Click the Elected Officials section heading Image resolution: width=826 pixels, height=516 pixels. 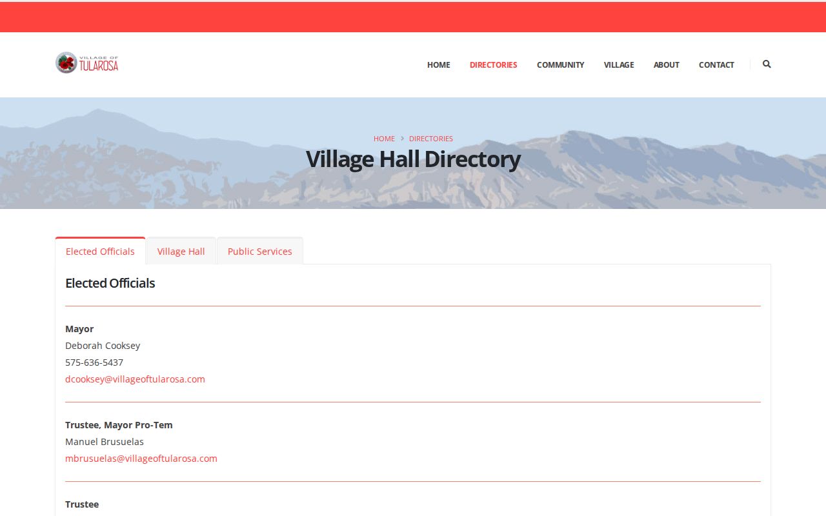pos(110,283)
